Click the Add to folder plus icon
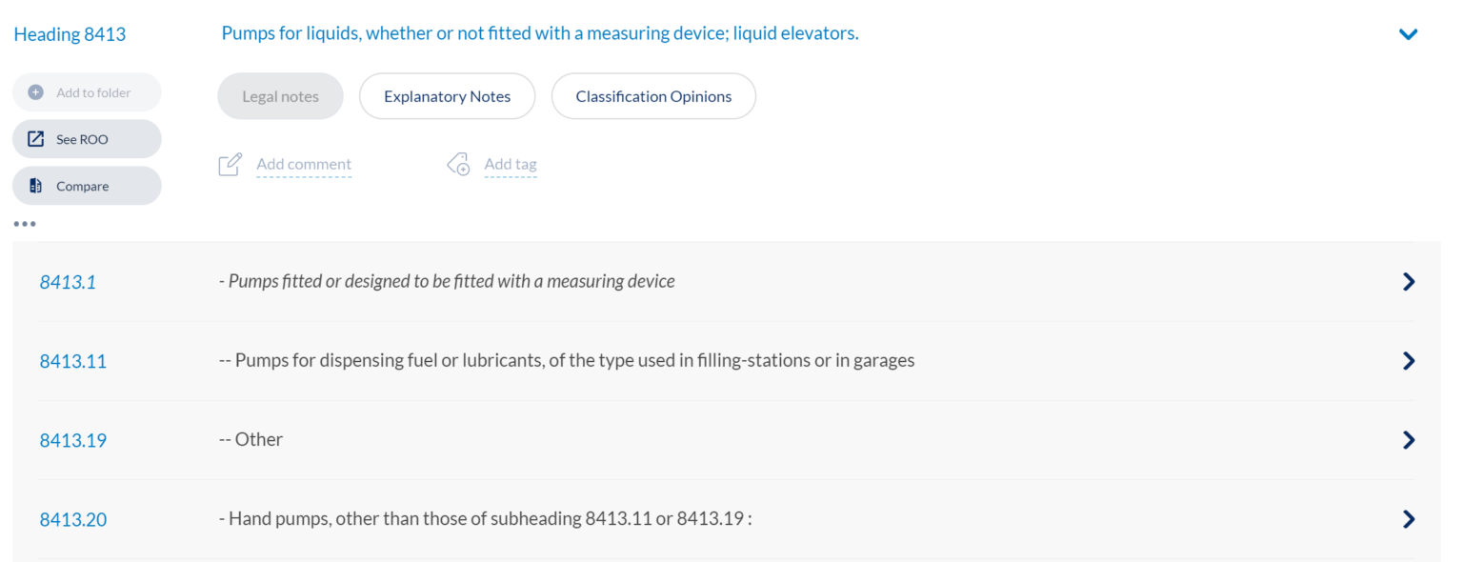Viewport: 1463px width, 562px height. coord(34,91)
